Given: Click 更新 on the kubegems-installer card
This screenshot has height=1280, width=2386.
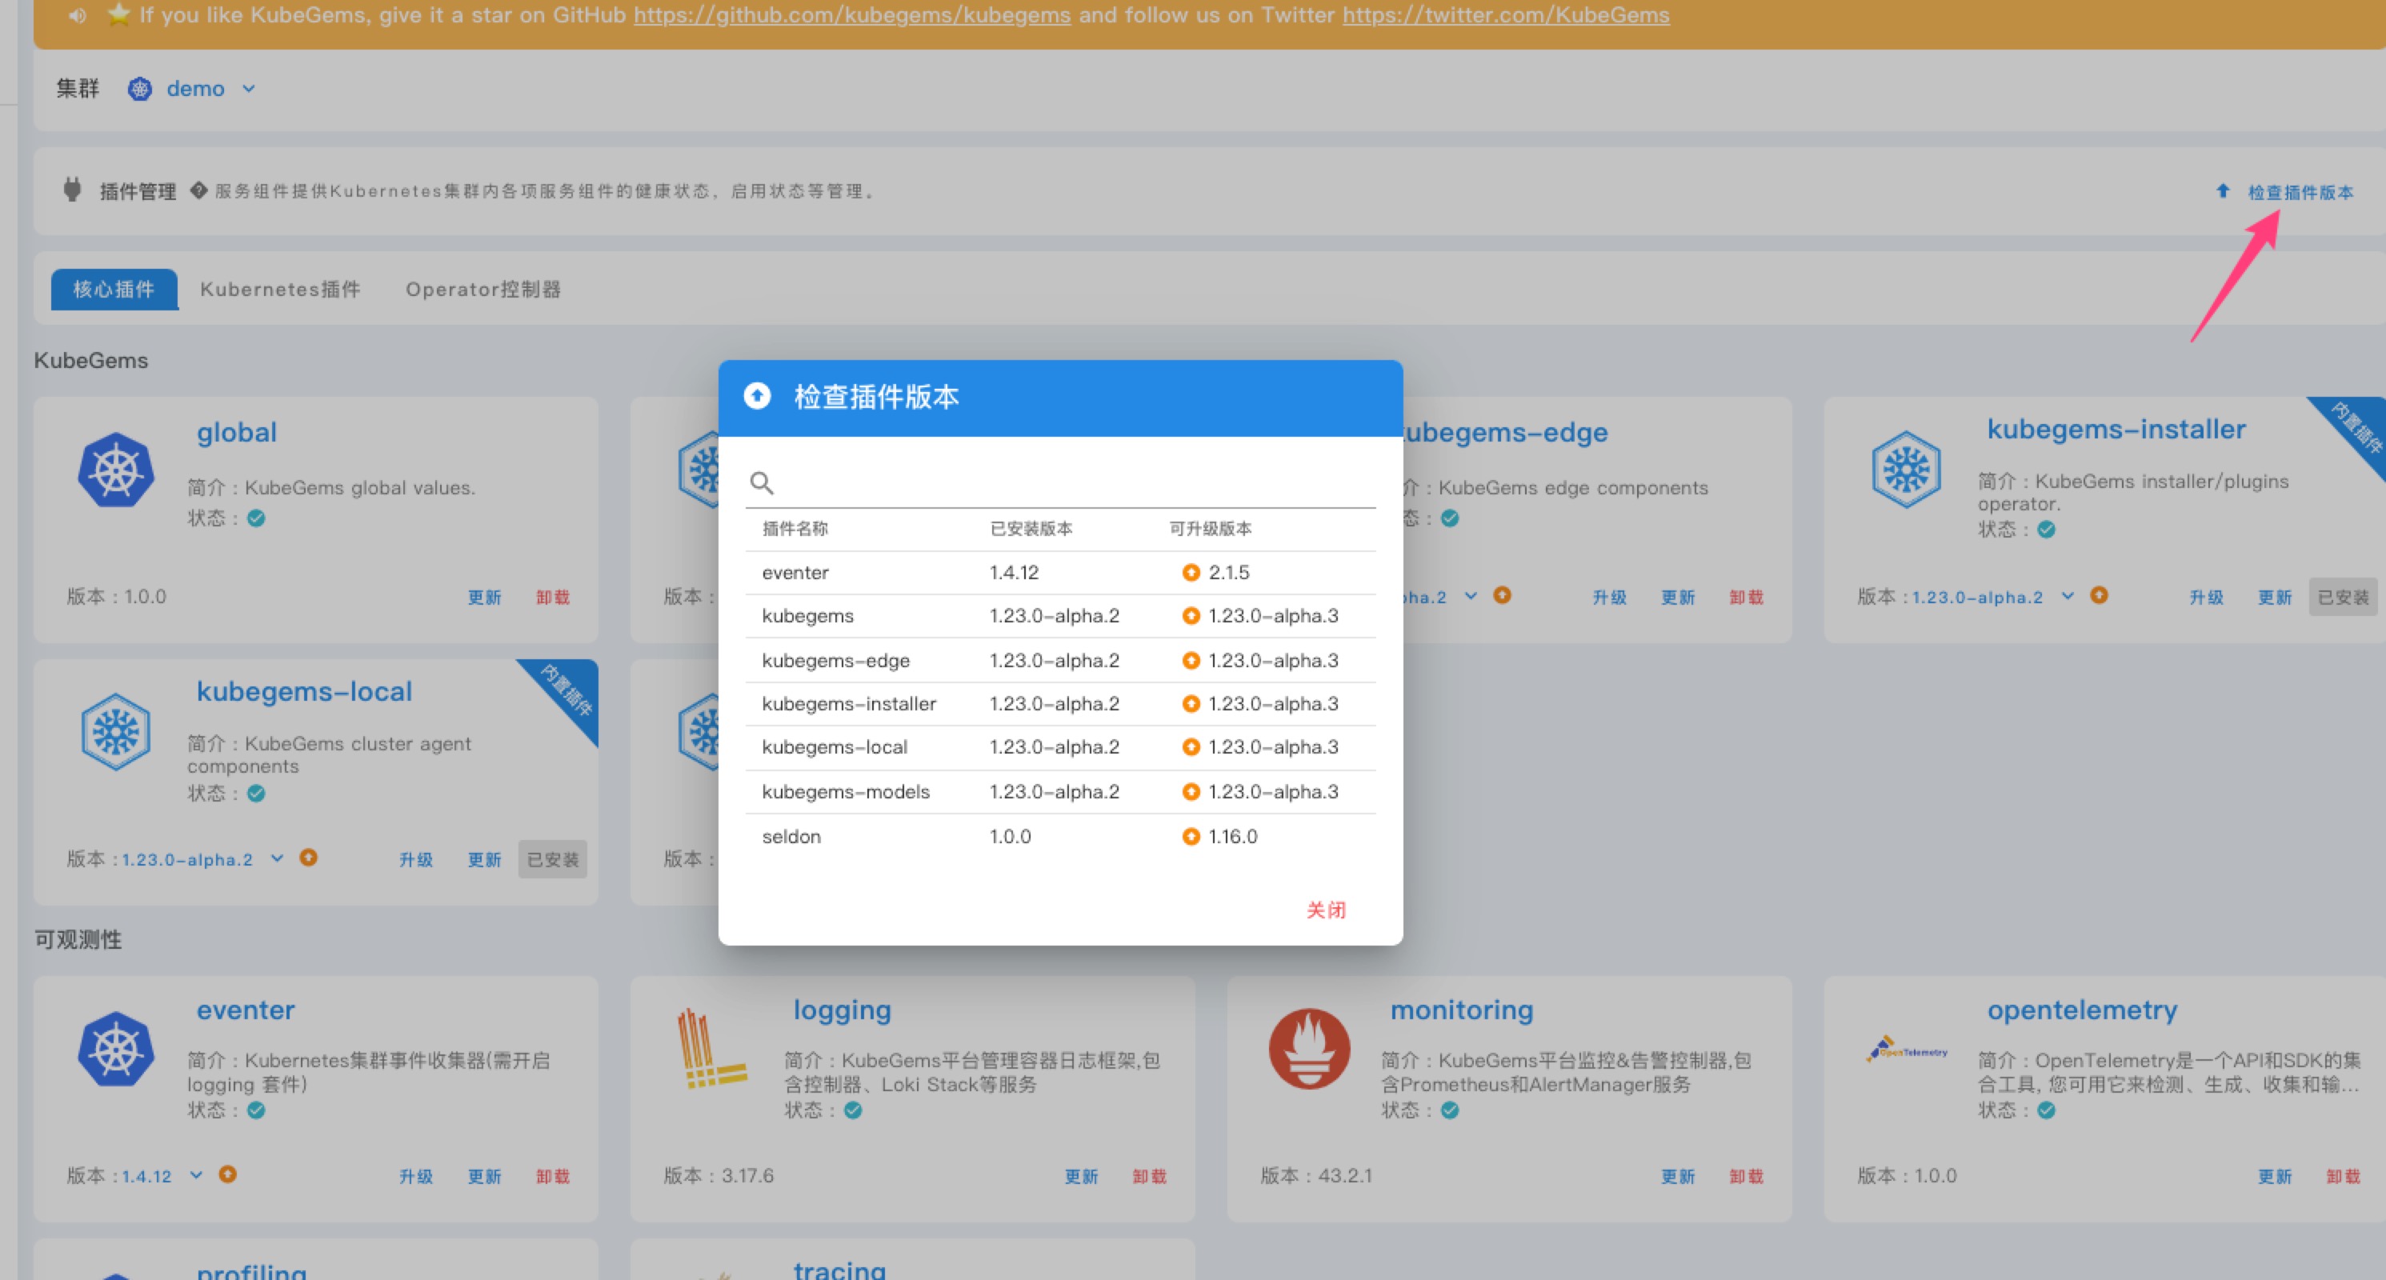Looking at the screenshot, I should click(2275, 598).
